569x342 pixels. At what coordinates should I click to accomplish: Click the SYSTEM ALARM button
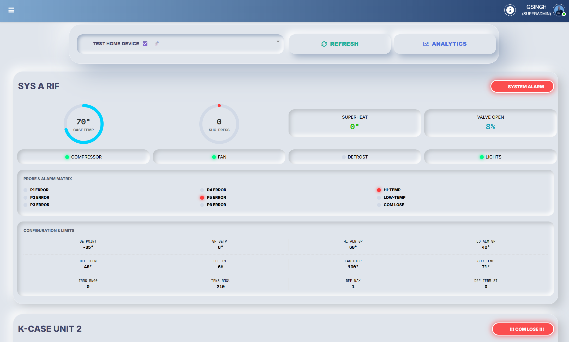pyautogui.click(x=522, y=86)
